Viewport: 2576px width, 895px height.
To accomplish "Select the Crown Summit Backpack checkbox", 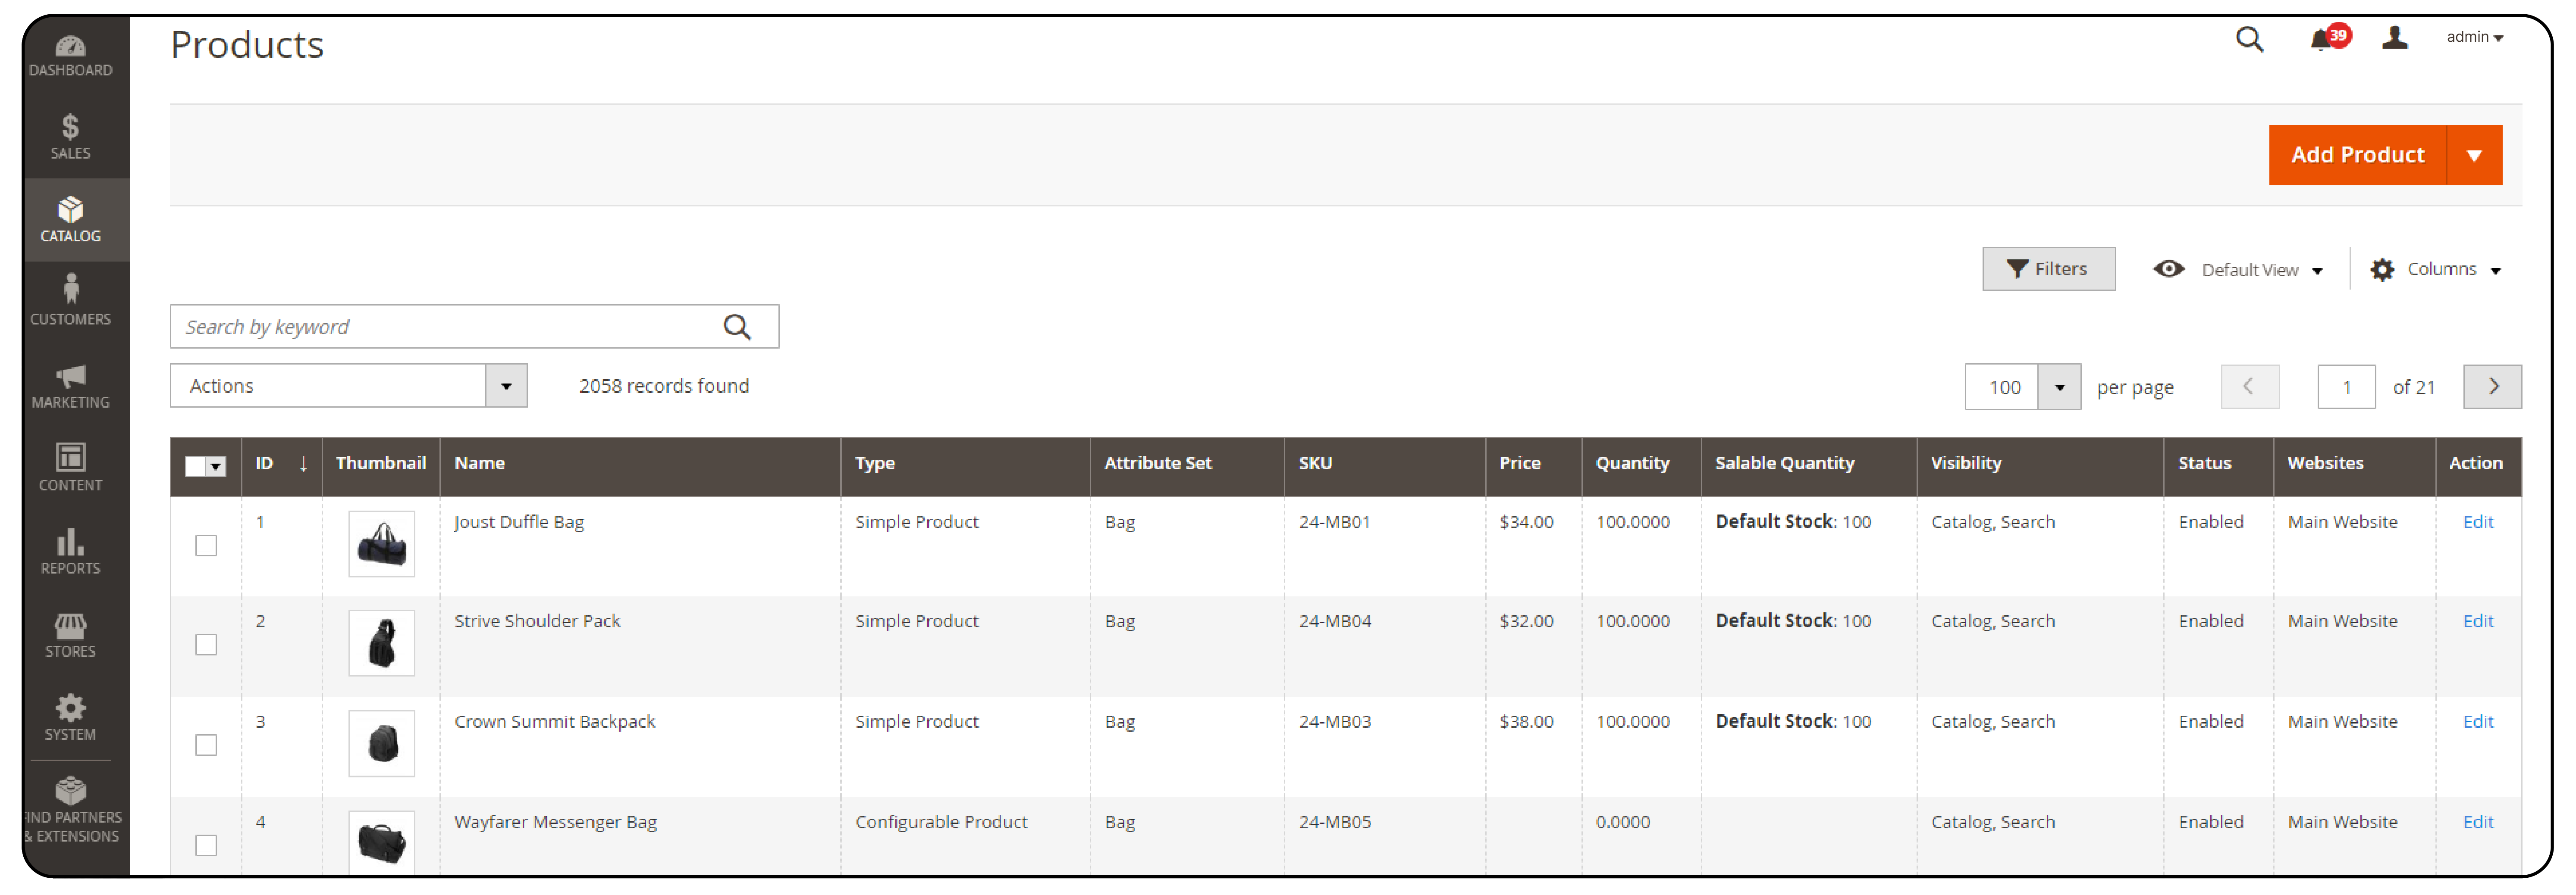I will tap(206, 745).
